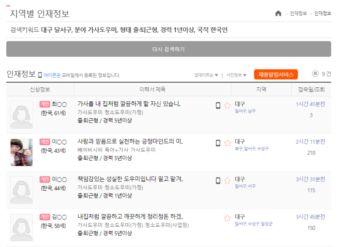Viewport: 339px width, 247px height.
Task: Expand the 사진정보 filter dropdown
Action: tap(236, 75)
